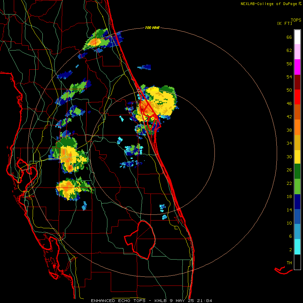Click the dark green legend swatch
This screenshot has width=303, height=303.
coord(297,171)
